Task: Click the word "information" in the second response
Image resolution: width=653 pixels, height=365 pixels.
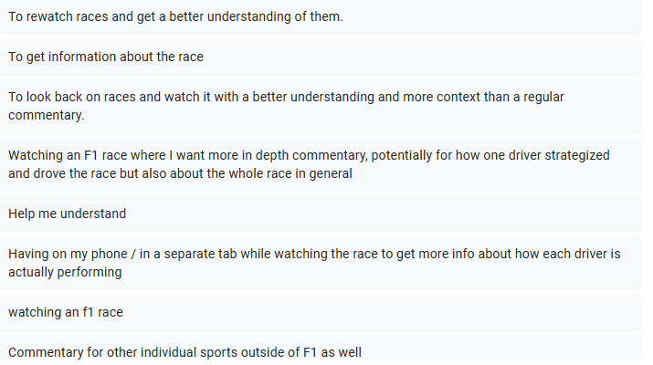Action: (x=87, y=57)
